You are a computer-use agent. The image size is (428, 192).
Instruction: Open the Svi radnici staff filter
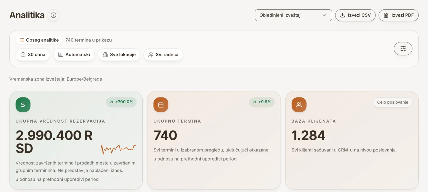tap(163, 54)
